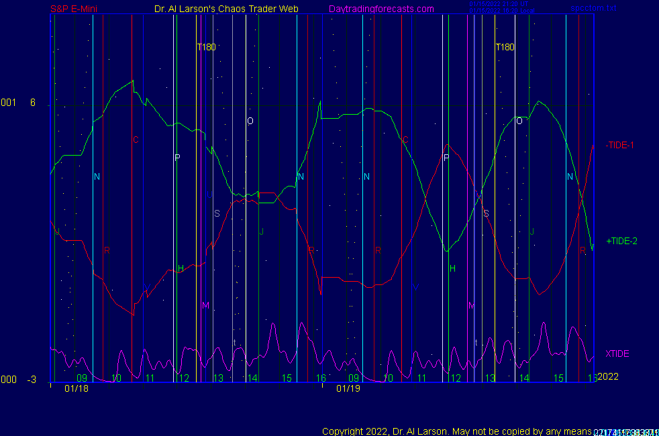Open the Daytradingforecasts.com link
Viewport: 659px width, 436px height.
(381, 9)
